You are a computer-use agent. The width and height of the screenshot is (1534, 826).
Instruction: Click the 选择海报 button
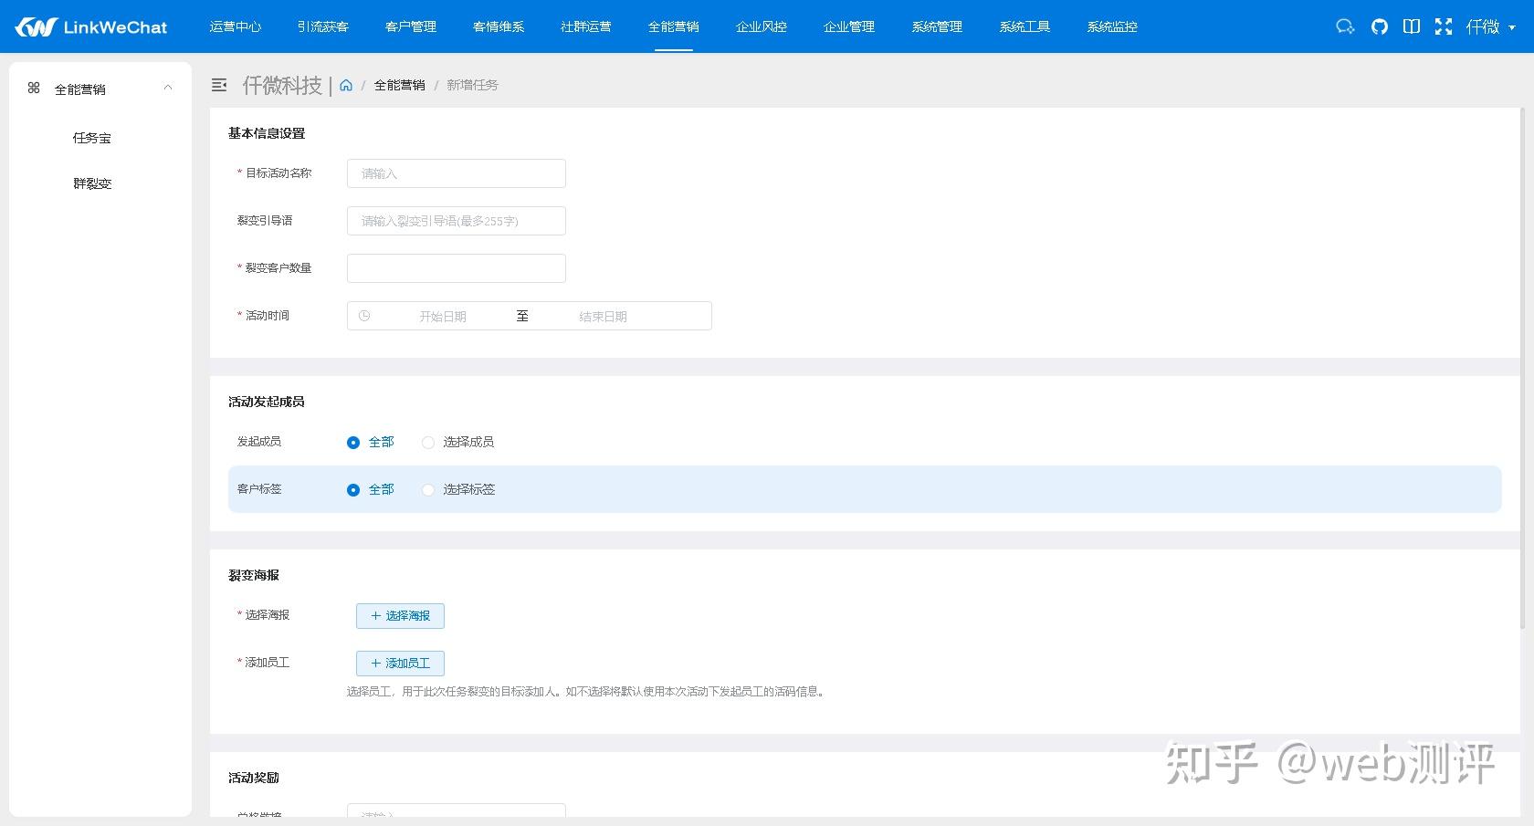[400, 615]
